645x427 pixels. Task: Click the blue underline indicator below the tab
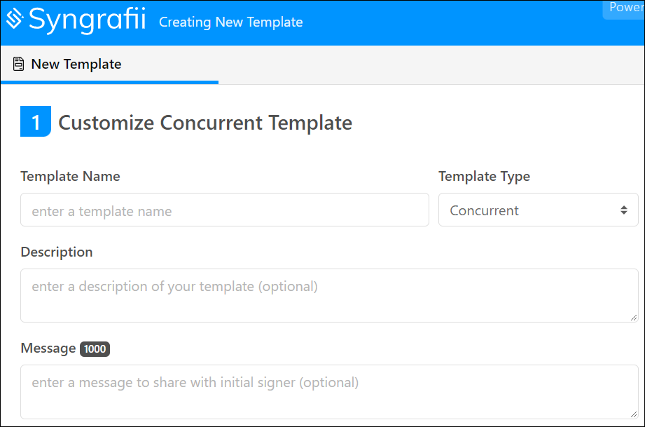tap(109, 82)
